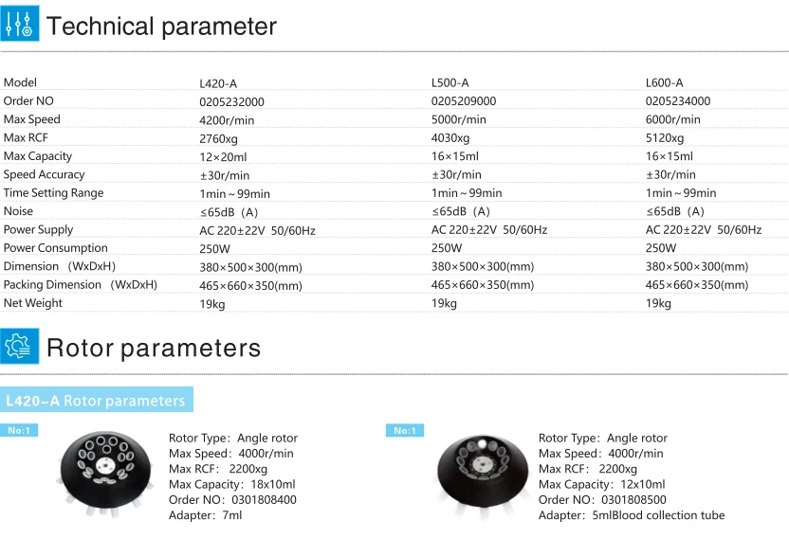789x538 pixels.
Task: Select the L500-A model column header
Action: [450, 82]
